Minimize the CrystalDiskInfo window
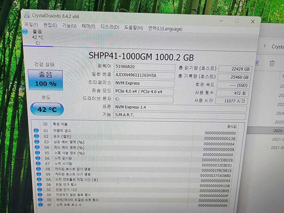284x213 pixels. (221, 21)
